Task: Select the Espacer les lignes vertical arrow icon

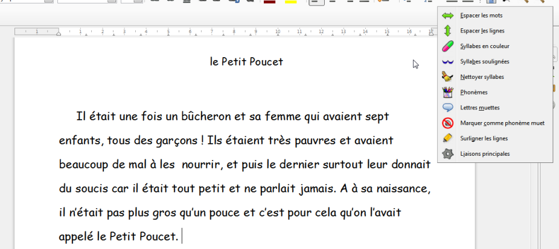Action: [x=448, y=30]
